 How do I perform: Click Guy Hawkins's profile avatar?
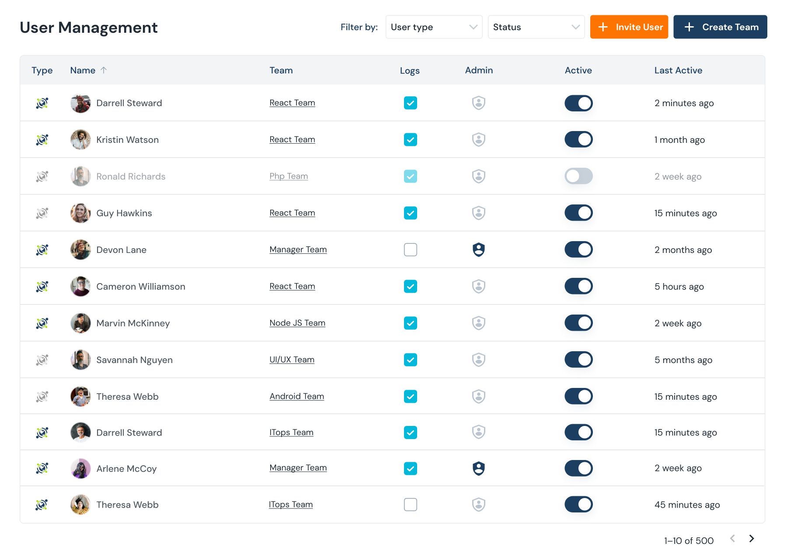click(80, 213)
